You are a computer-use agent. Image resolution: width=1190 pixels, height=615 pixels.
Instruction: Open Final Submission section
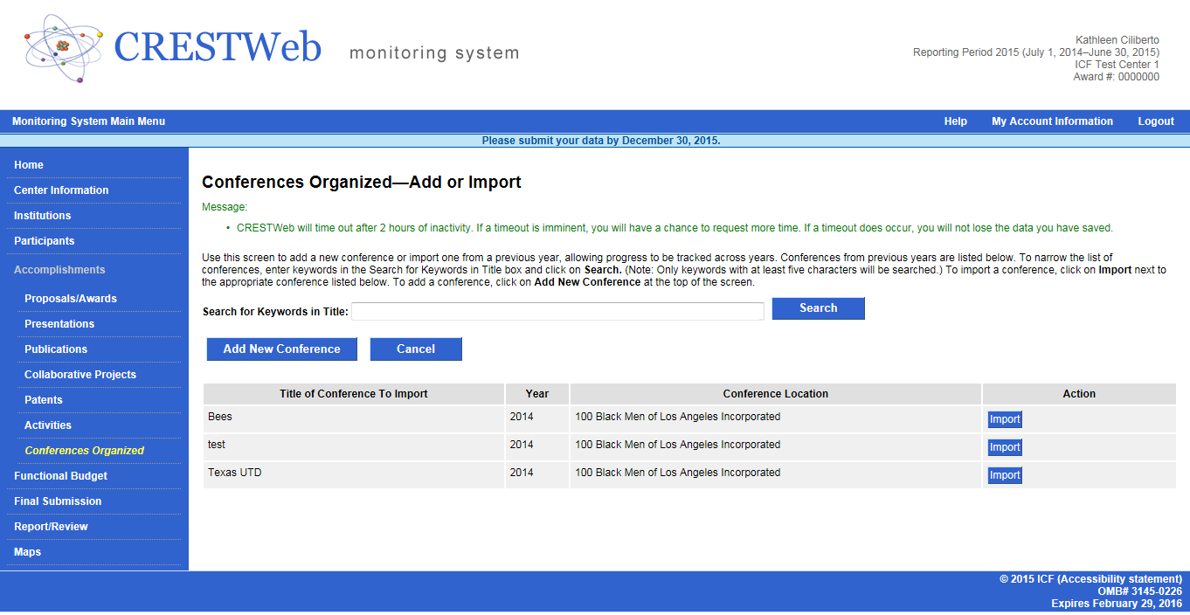coord(58,501)
